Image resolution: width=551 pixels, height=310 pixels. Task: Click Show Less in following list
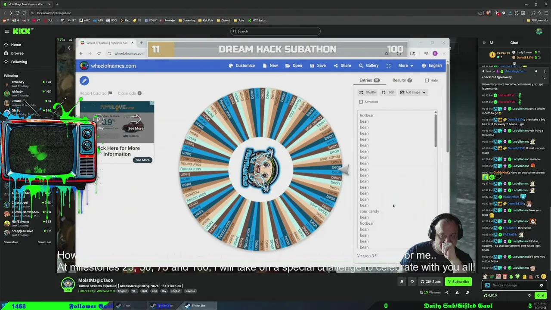click(44, 242)
